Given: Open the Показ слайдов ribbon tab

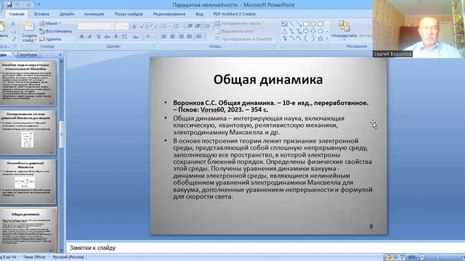Looking at the screenshot, I should point(129,14).
